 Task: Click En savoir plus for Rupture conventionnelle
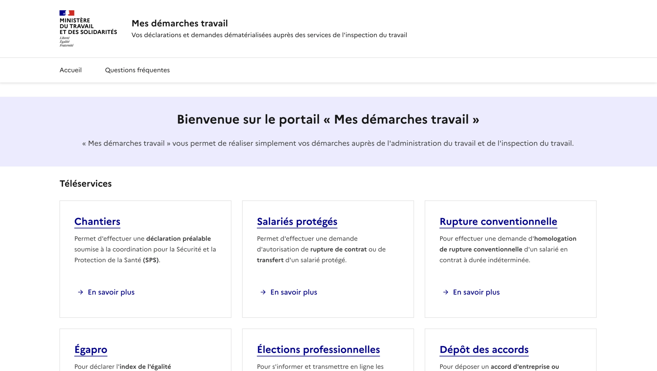(476, 292)
